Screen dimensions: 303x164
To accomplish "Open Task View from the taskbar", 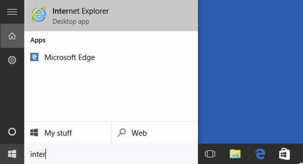I will (210, 154).
